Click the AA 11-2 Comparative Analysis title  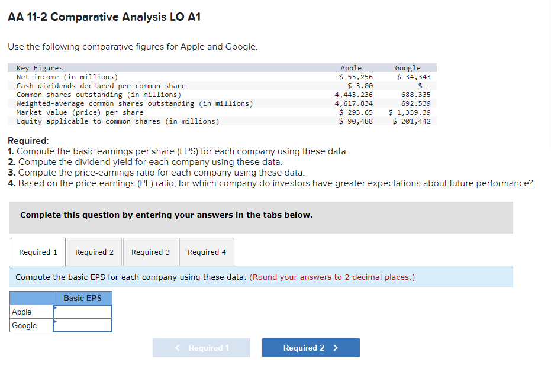coord(104,17)
